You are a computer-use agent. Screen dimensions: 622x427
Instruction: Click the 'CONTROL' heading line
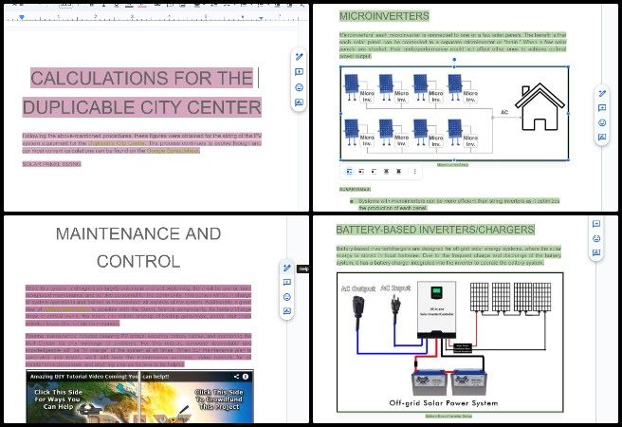coord(138,262)
